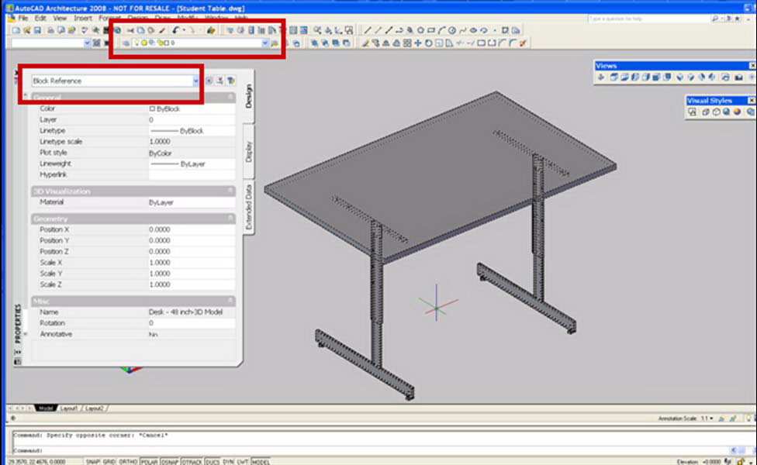Click the ByBlock color swatch in Properties

point(152,109)
